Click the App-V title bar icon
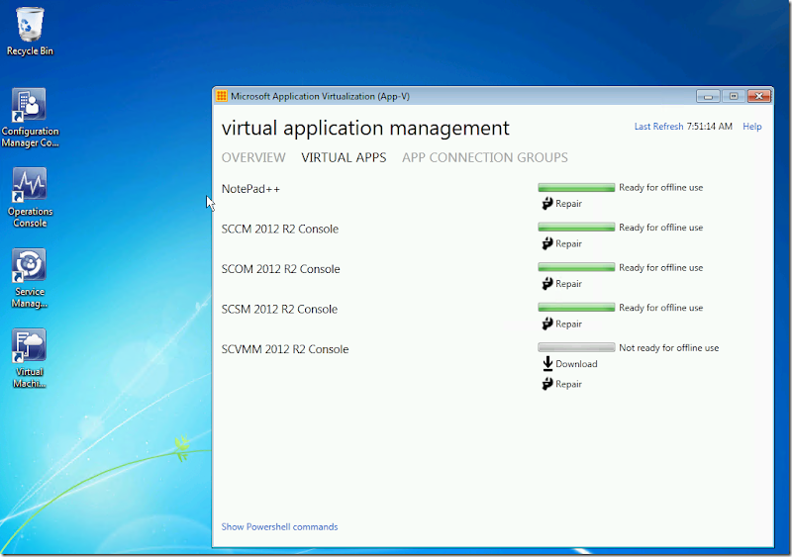The width and height of the screenshot is (792, 557). click(221, 96)
